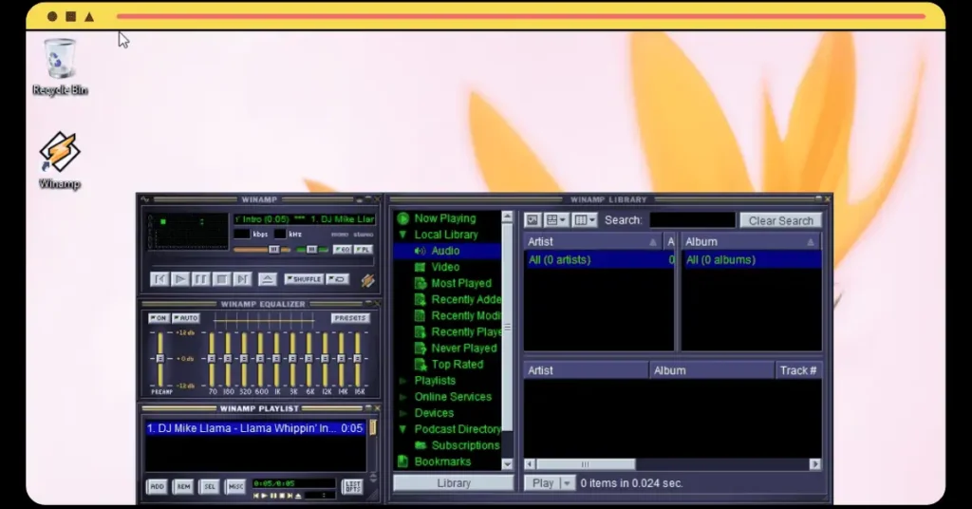Start playback with main Play button
Viewport: 972px width, 509px height.
pos(179,279)
